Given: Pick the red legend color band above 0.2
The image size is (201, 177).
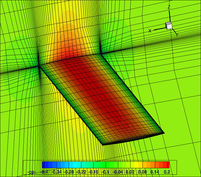Looking at the screenshot, I should tap(168, 165).
